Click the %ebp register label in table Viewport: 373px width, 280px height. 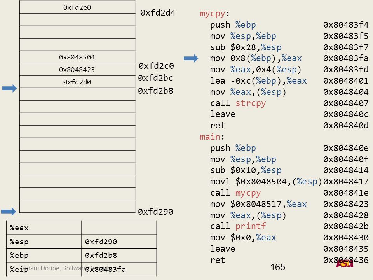pos(19,255)
